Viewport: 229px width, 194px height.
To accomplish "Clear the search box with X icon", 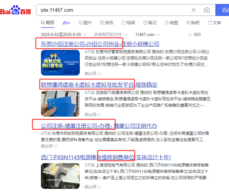I will point(194,10).
